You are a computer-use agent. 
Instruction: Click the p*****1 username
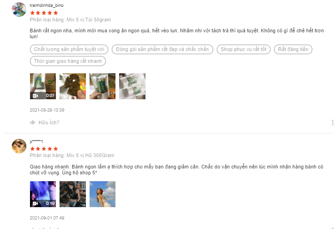tap(36, 142)
